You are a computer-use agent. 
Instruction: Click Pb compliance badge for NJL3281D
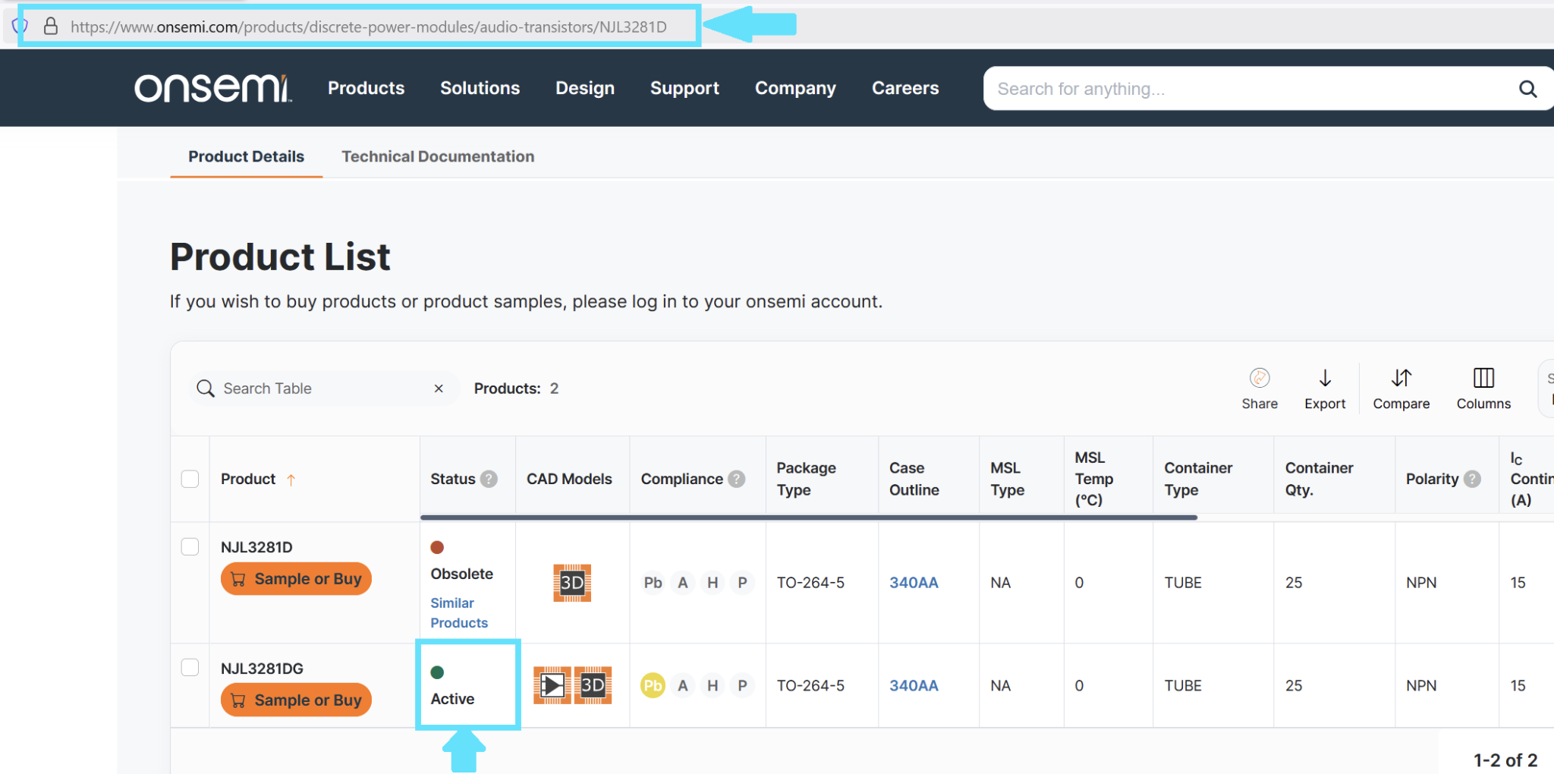tap(653, 583)
